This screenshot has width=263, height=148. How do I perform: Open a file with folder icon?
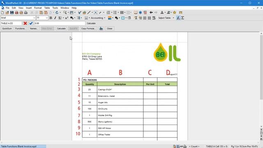click(7, 13)
